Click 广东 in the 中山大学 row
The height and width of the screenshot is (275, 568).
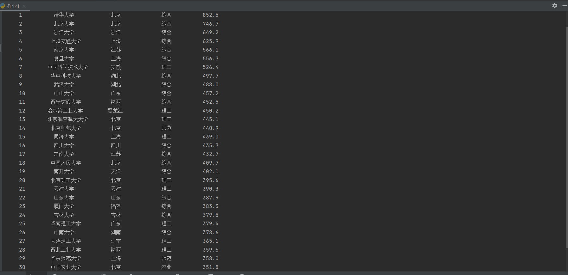coord(116,93)
